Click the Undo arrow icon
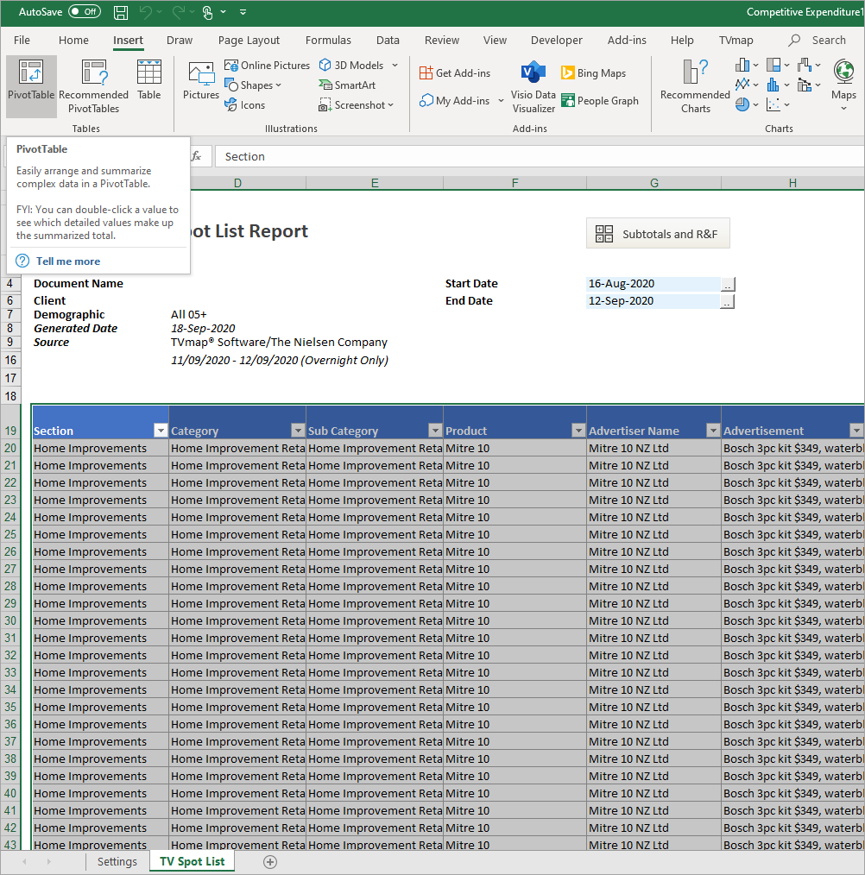 [145, 12]
